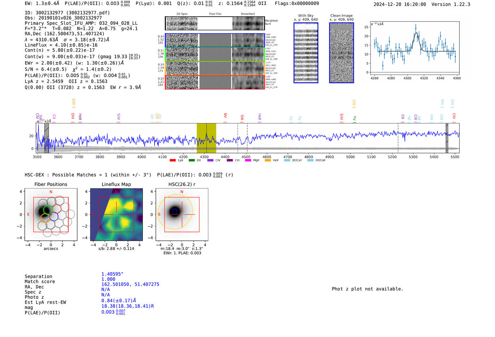Select the green-bordered fiber spectrum row
The height and width of the screenshot is (337, 495).
point(215,54)
